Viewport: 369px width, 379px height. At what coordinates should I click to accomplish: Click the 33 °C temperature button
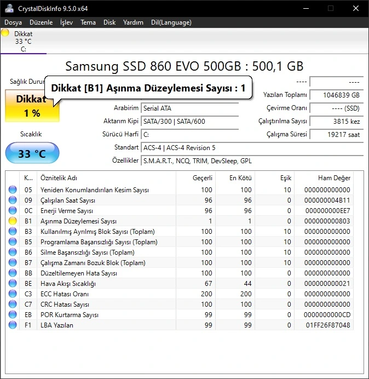coord(32,153)
